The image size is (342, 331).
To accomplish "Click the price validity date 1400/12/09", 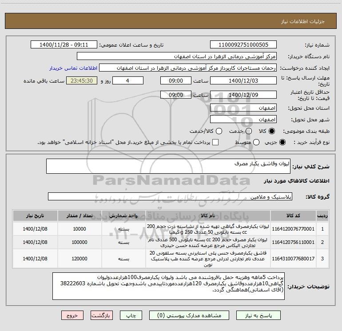I will coord(243,95).
